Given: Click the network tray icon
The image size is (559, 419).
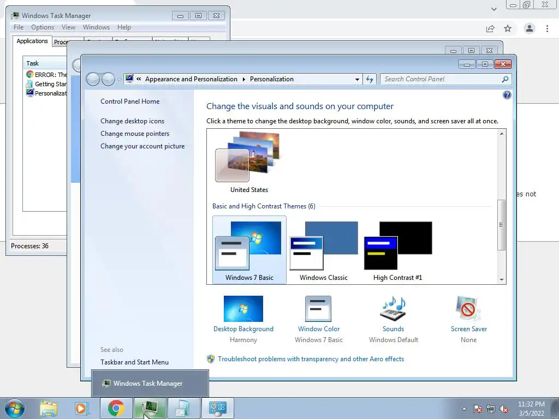Looking at the screenshot, I should [x=491, y=409].
